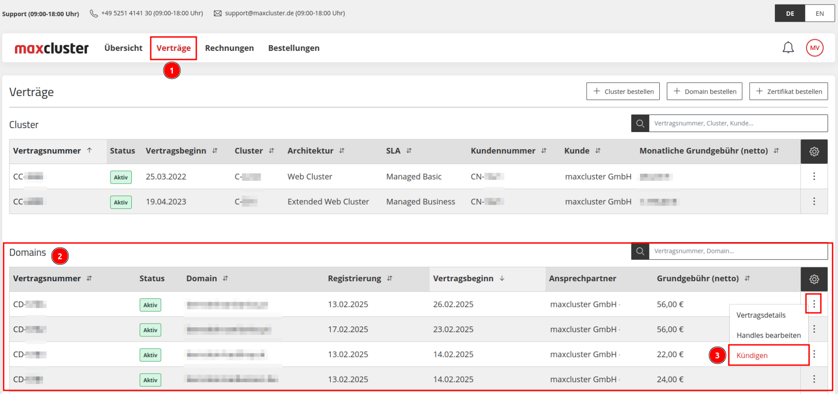Sort Cluster table by SLA
Image resolution: width=838 pixels, height=394 pixels.
pyautogui.click(x=409, y=151)
